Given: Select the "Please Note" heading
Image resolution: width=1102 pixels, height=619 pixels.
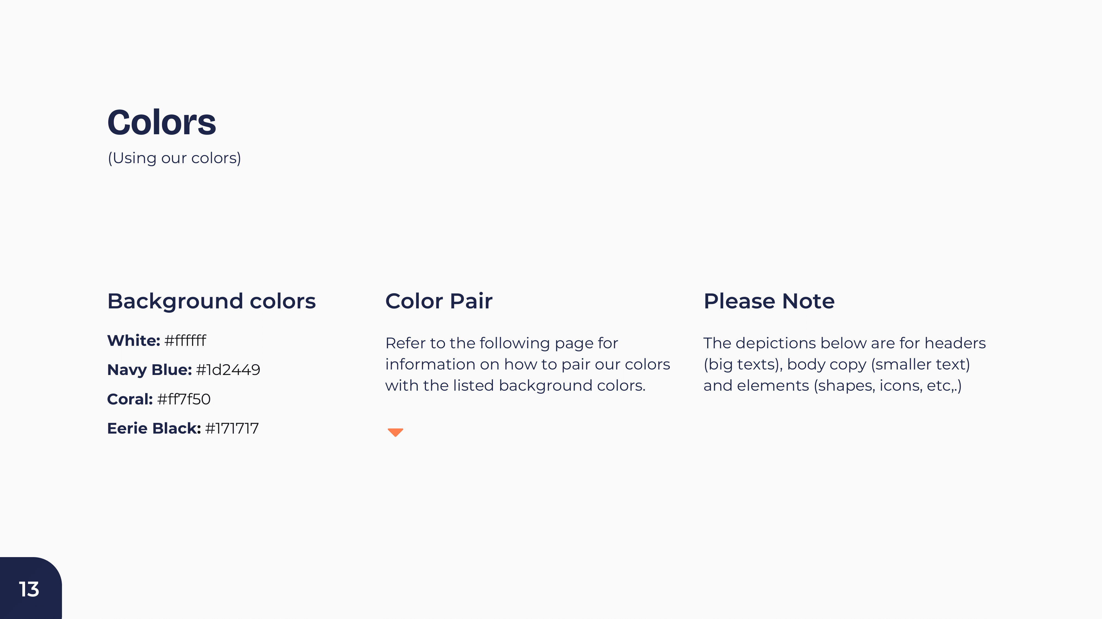Looking at the screenshot, I should click(x=769, y=301).
